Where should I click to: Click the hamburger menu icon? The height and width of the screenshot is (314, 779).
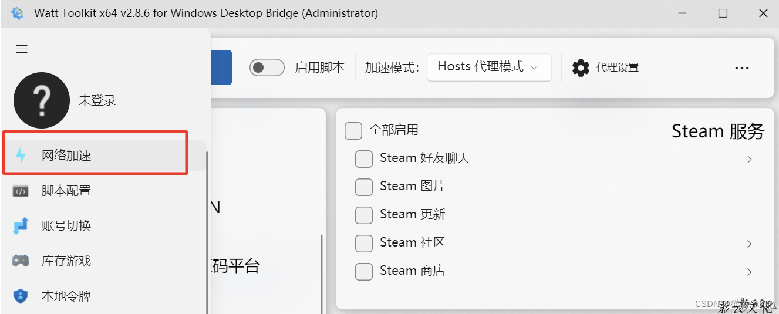pos(22,49)
